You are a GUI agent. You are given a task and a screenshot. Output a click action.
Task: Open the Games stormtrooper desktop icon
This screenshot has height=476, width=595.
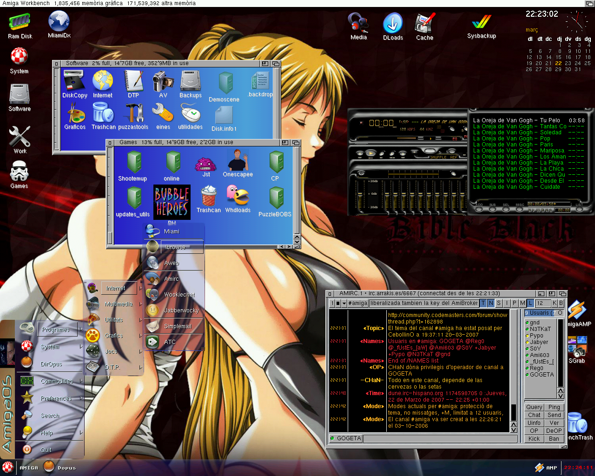pyautogui.click(x=19, y=172)
